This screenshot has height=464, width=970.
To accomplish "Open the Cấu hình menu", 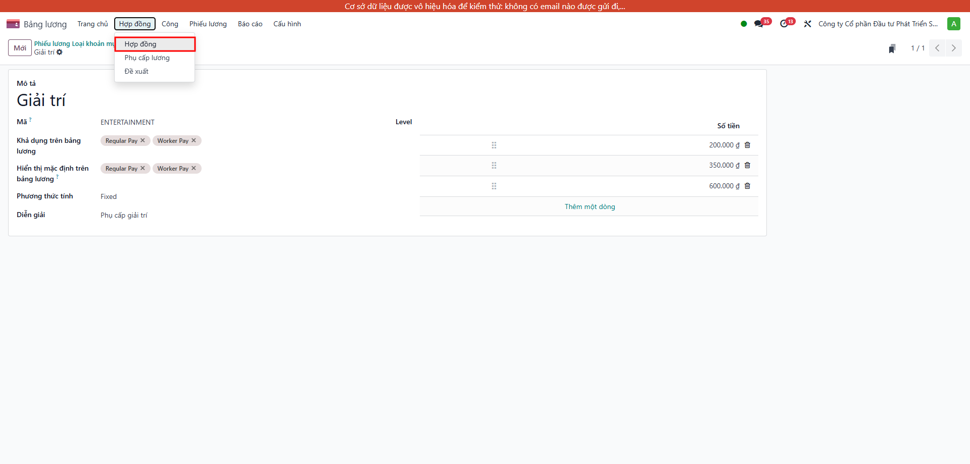I will click(287, 24).
